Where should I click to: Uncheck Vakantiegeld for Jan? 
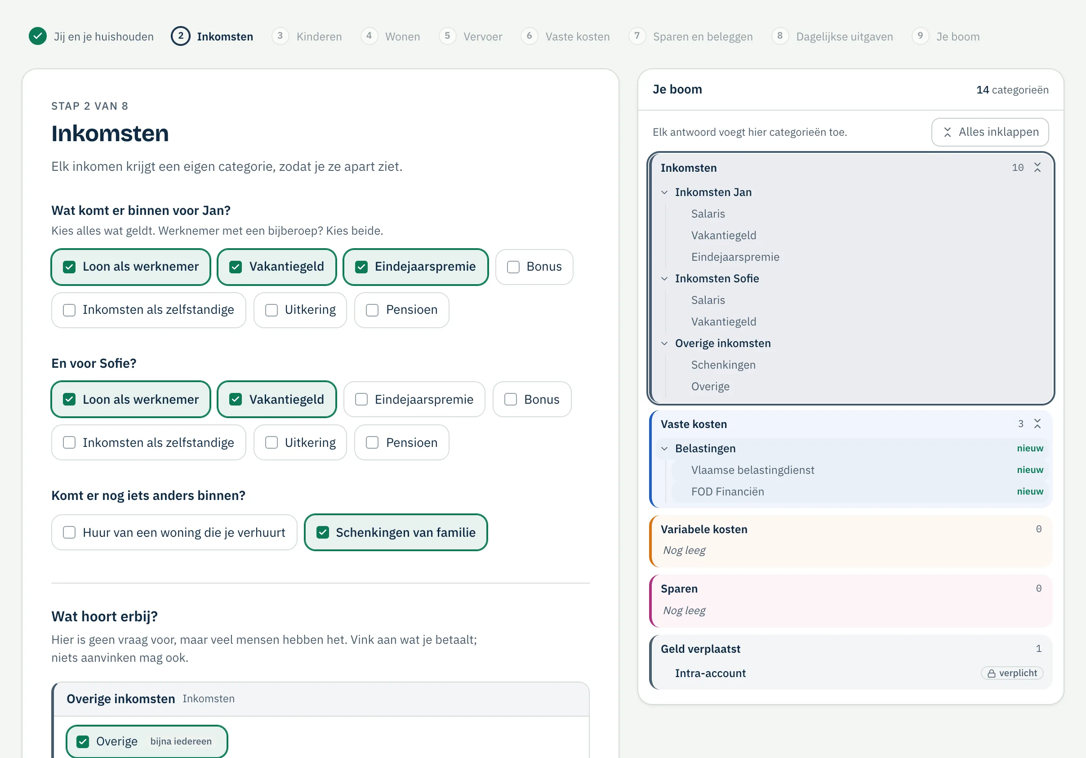277,267
